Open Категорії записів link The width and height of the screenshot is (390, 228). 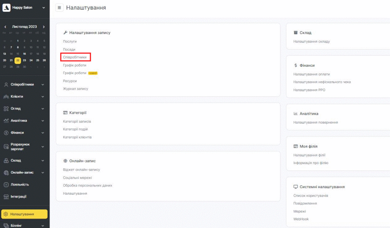tap(77, 121)
